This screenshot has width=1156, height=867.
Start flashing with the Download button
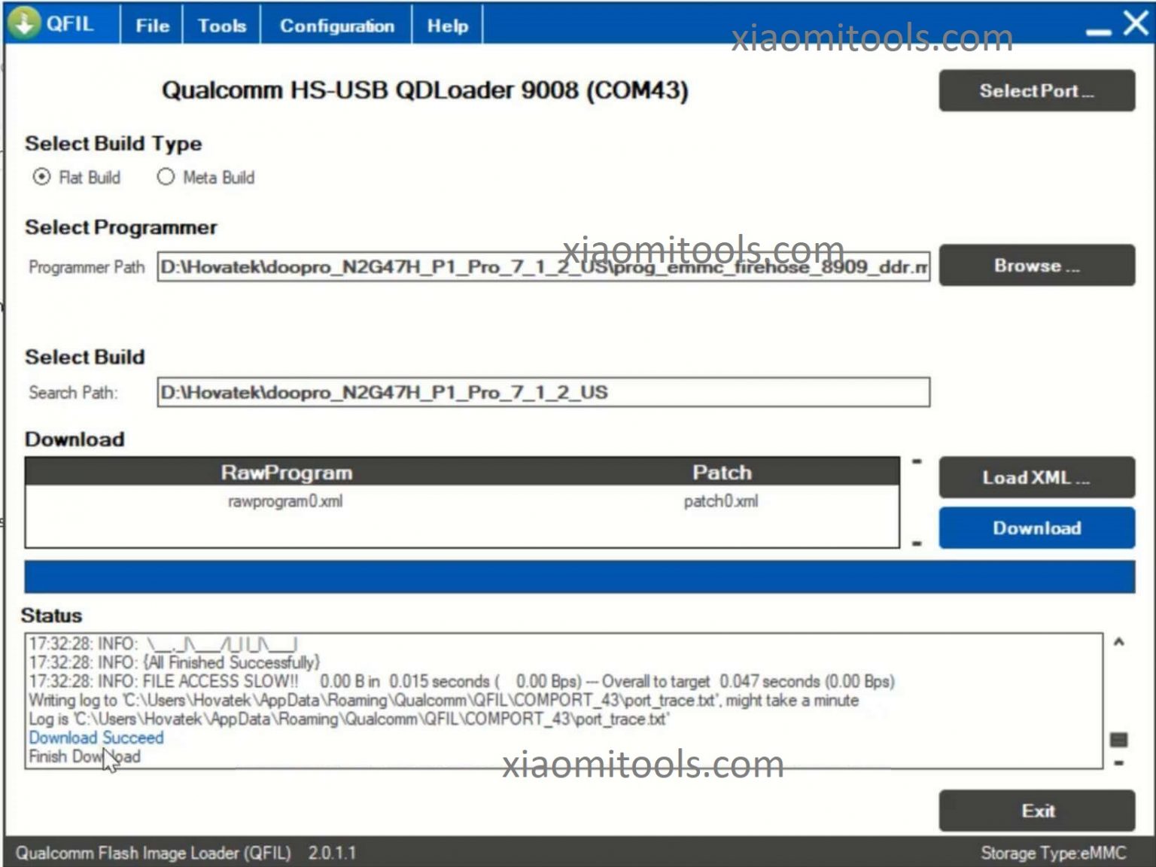1036,528
